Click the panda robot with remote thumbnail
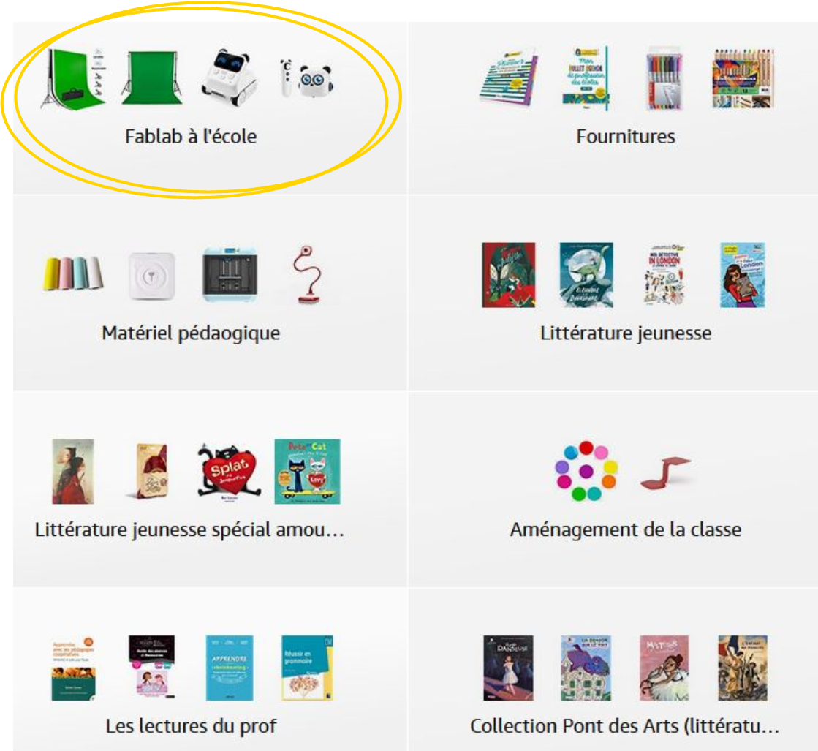818x751 pixels. 306,78
